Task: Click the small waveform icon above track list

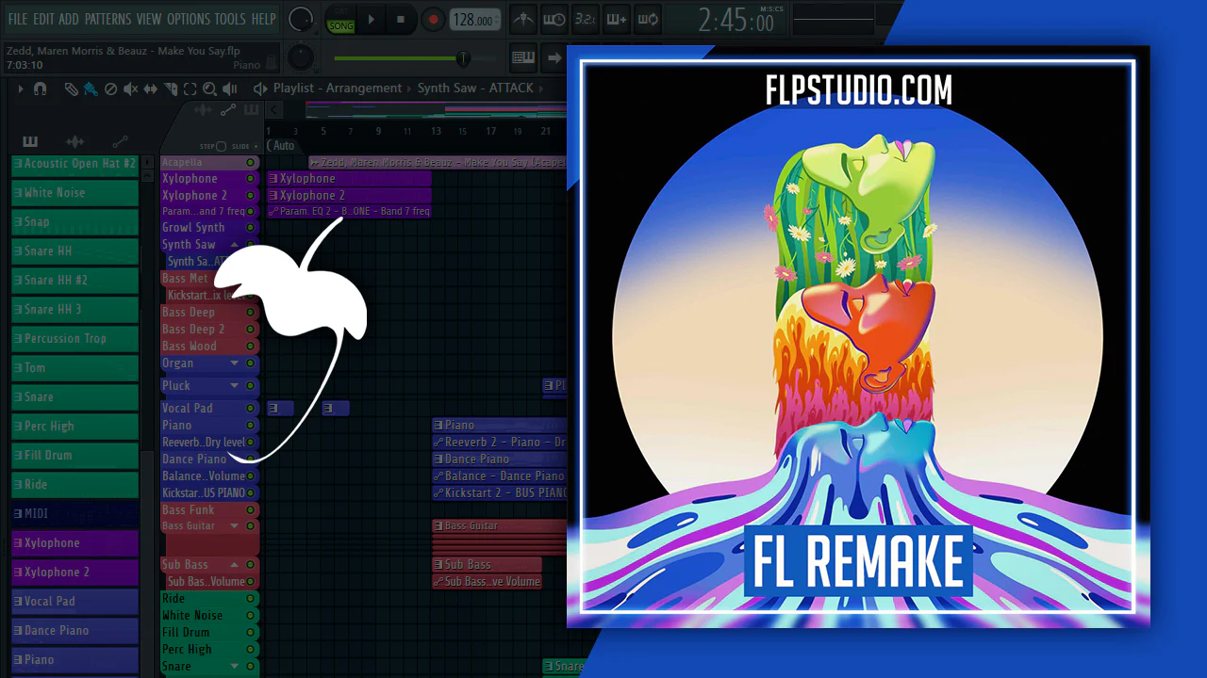Action: 202,110
